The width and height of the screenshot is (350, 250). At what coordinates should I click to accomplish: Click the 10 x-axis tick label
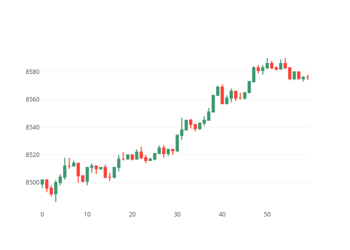coord(87,214)
